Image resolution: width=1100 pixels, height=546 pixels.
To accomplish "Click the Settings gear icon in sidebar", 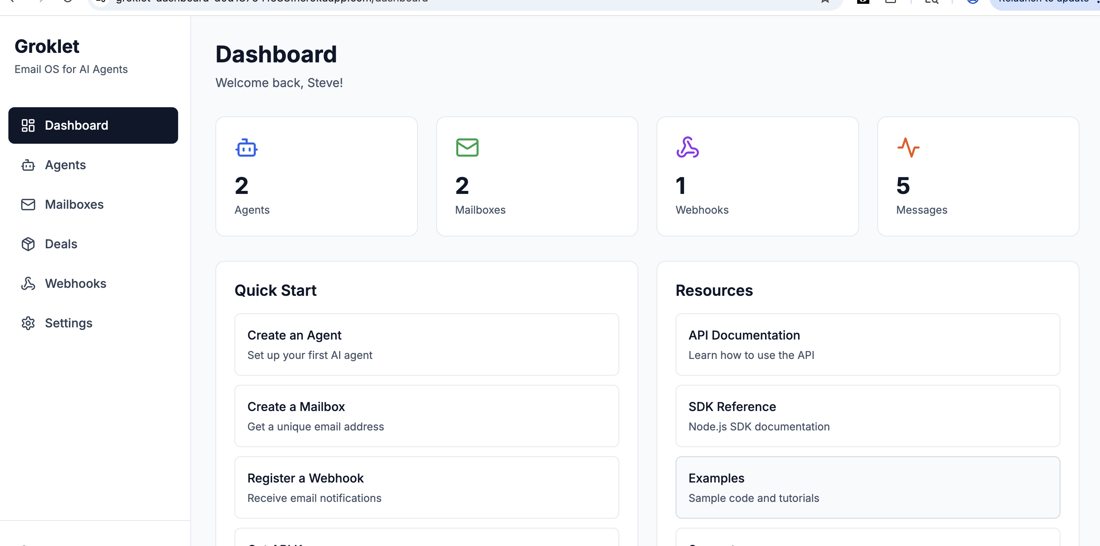I will tap(28, 323).
